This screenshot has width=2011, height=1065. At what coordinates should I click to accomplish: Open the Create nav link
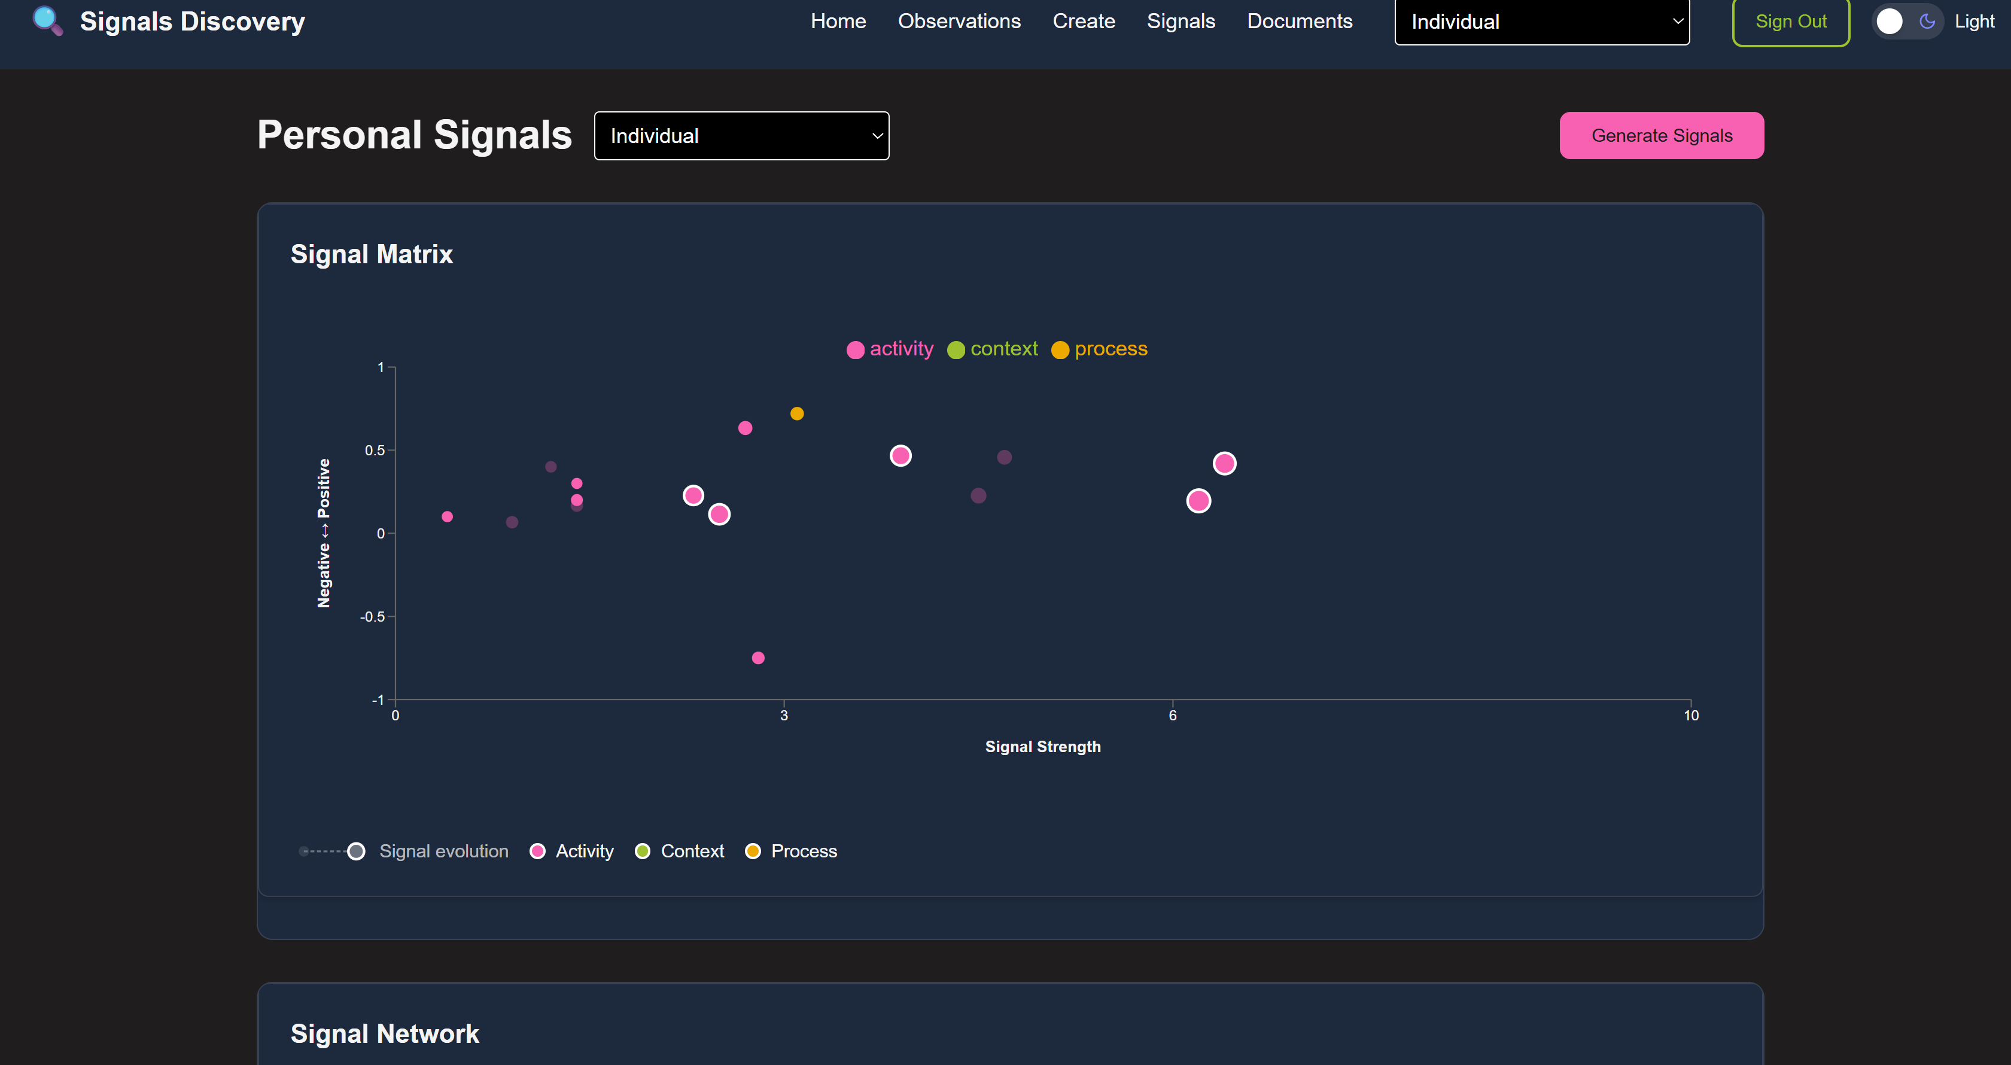point(1083,21)
